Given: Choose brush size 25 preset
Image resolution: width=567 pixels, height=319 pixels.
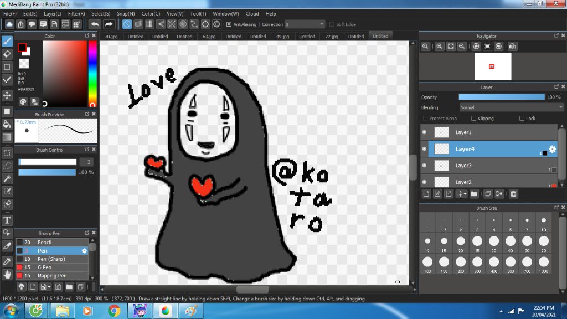Looking at the screenshot, I should pyautogui.click(x=477, y=243).
